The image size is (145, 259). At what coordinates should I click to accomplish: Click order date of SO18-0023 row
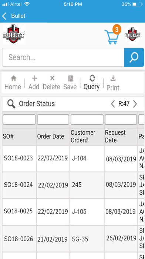53,158
